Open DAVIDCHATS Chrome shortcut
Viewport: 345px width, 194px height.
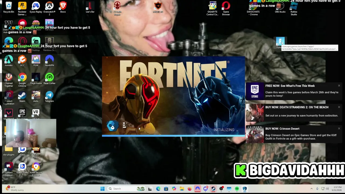(253, 9)
